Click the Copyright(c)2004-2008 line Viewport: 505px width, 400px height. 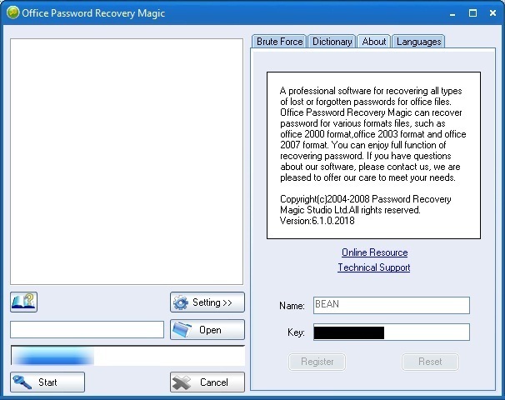[366, 199]
